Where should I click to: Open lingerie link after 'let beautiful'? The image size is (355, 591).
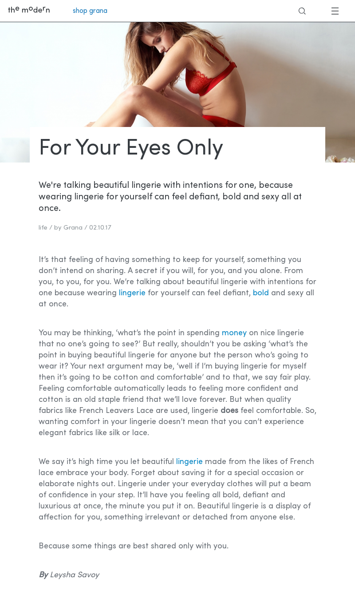pyautogui.click(x=189, y=462)
